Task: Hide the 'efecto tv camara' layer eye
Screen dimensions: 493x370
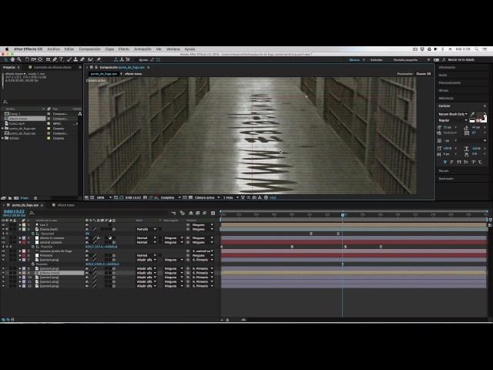Action: click(3, 238)
